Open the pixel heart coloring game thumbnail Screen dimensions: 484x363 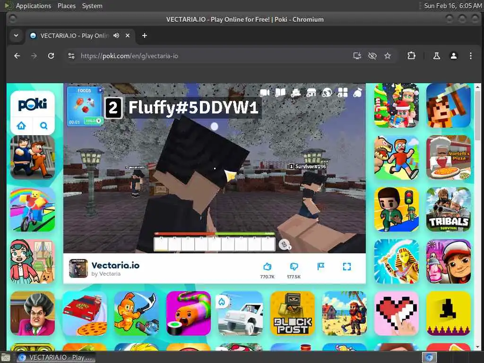[397, 313]
